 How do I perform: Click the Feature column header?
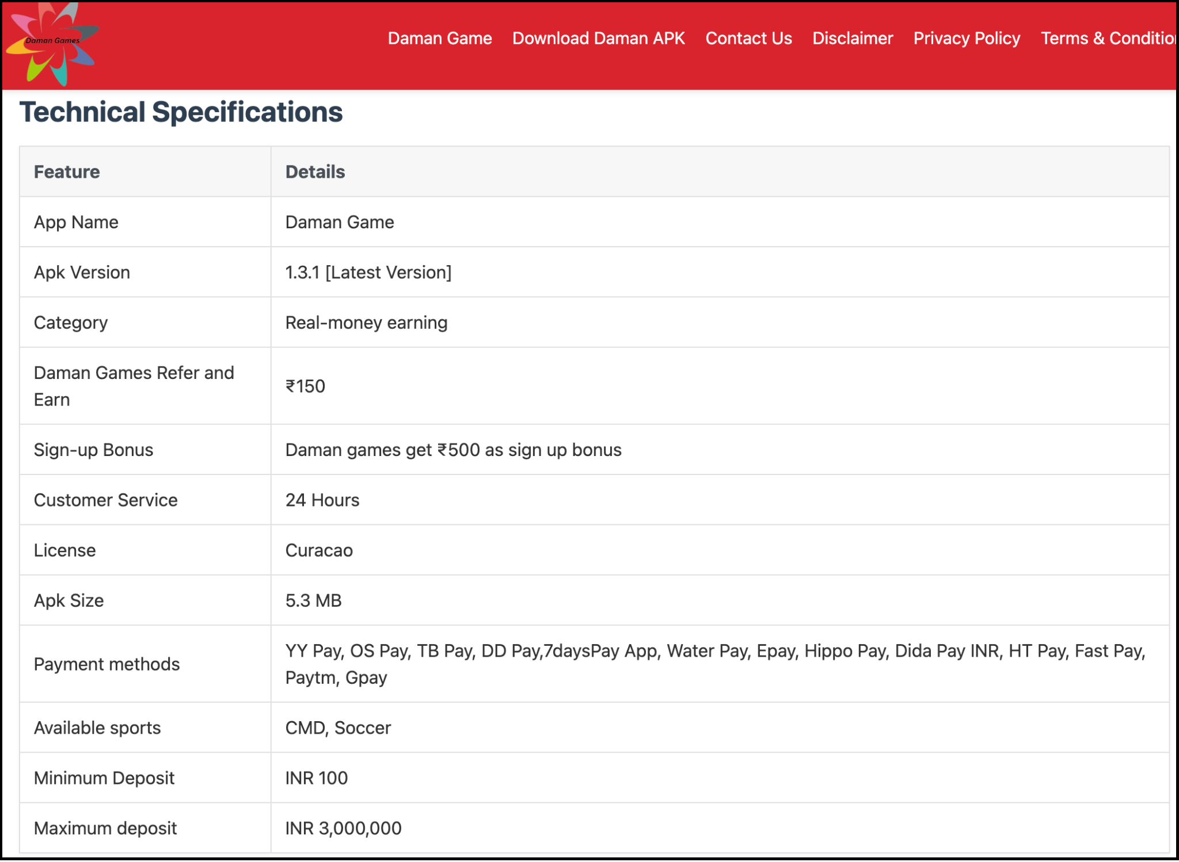pyautogui.click(x=67, y=171)
